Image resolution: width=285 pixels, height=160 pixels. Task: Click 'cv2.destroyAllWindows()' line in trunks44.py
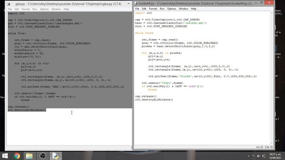click(154, 100)
